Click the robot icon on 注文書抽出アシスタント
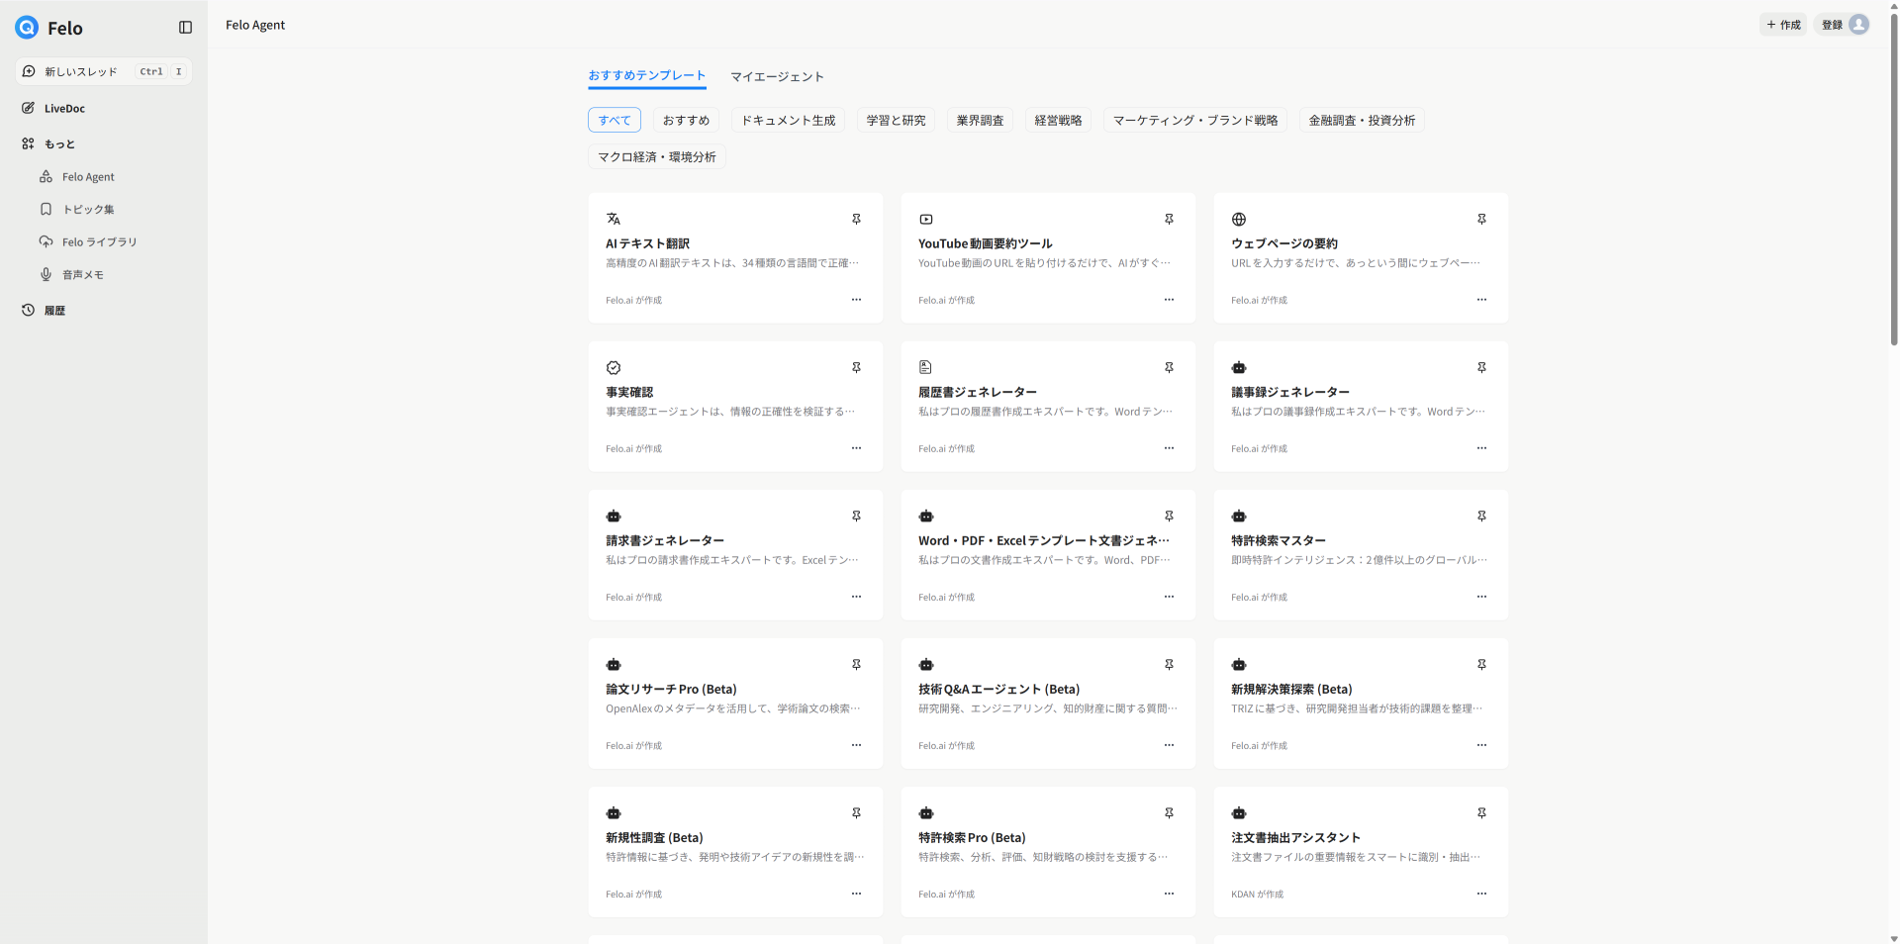This screenshot has width=1900, height=944. pyautogui.click(x=1239, y=813)
